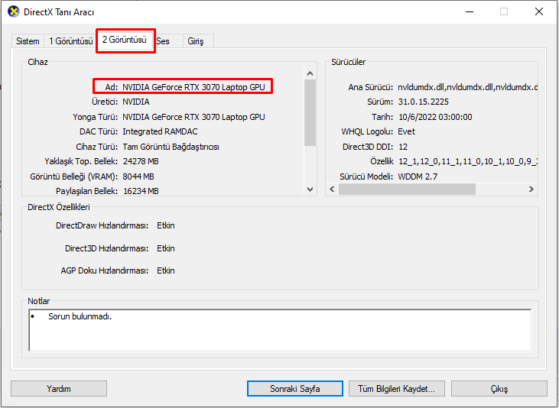Click the Sürüm value 31.0.15.2225
The width and height of the screenshot is (559, 408).
point(423,102)
